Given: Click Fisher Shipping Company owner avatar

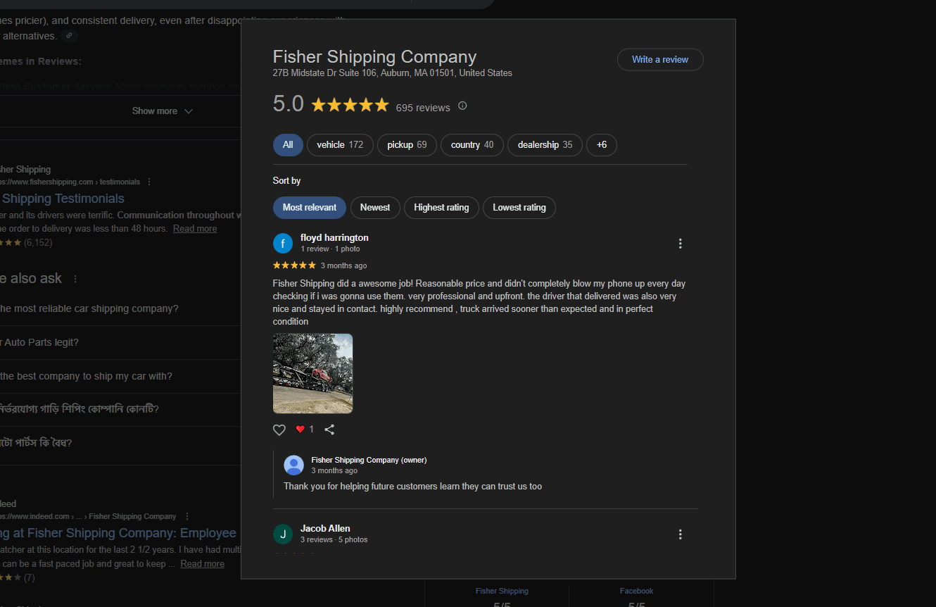Looking at the screenshot, I should coord(293,465).
